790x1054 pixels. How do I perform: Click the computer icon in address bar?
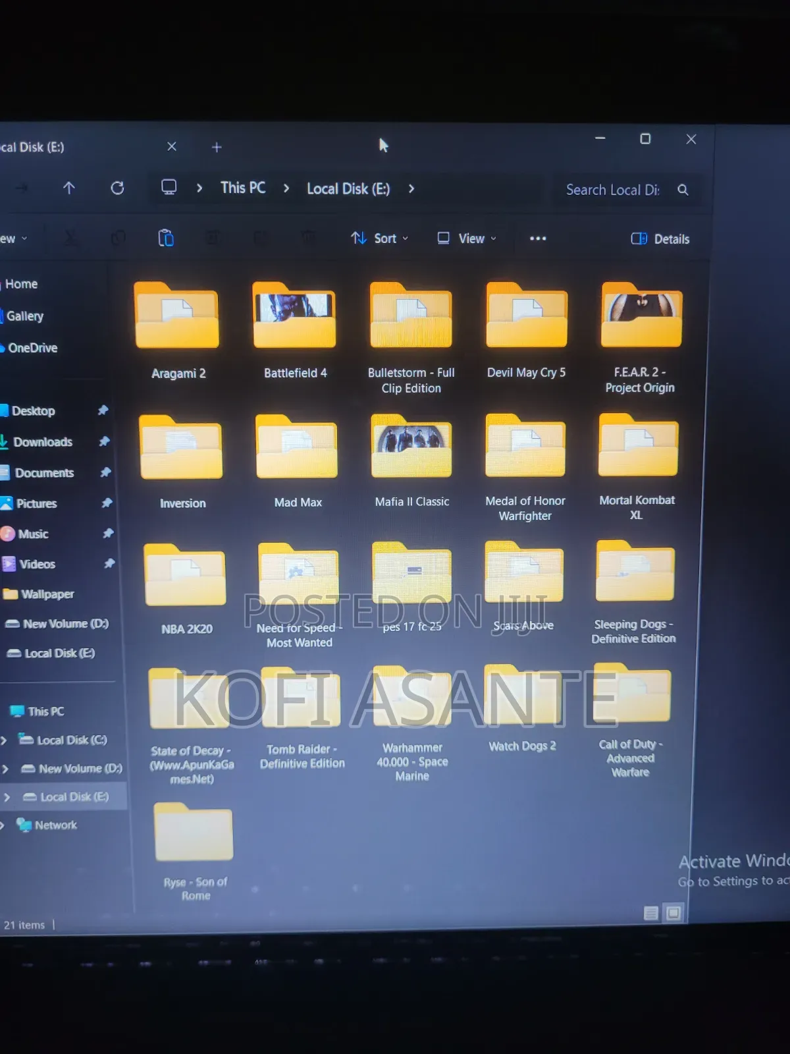click(x=169, y=188)
